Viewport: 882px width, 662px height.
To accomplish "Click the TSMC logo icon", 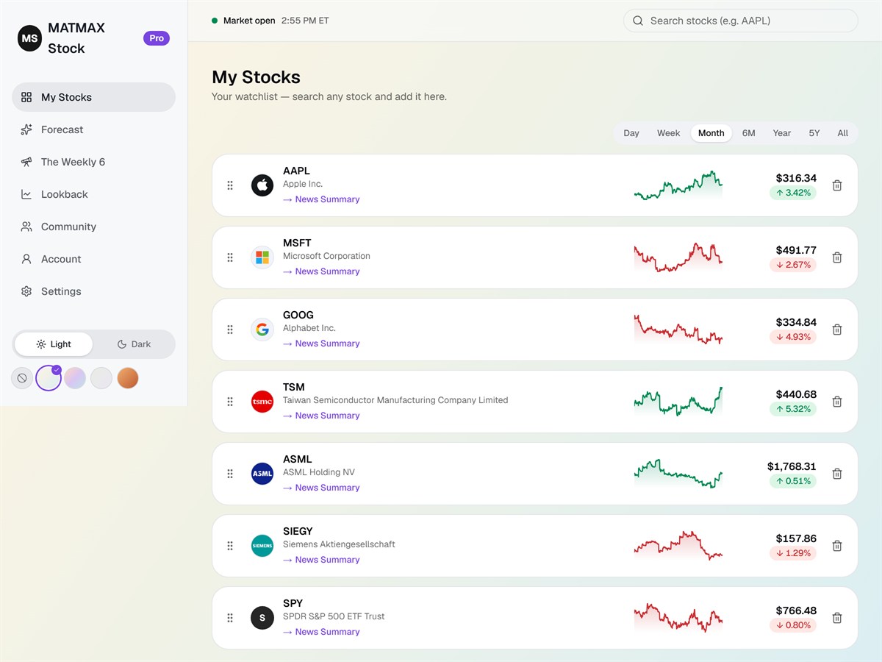I will [262, 402].
